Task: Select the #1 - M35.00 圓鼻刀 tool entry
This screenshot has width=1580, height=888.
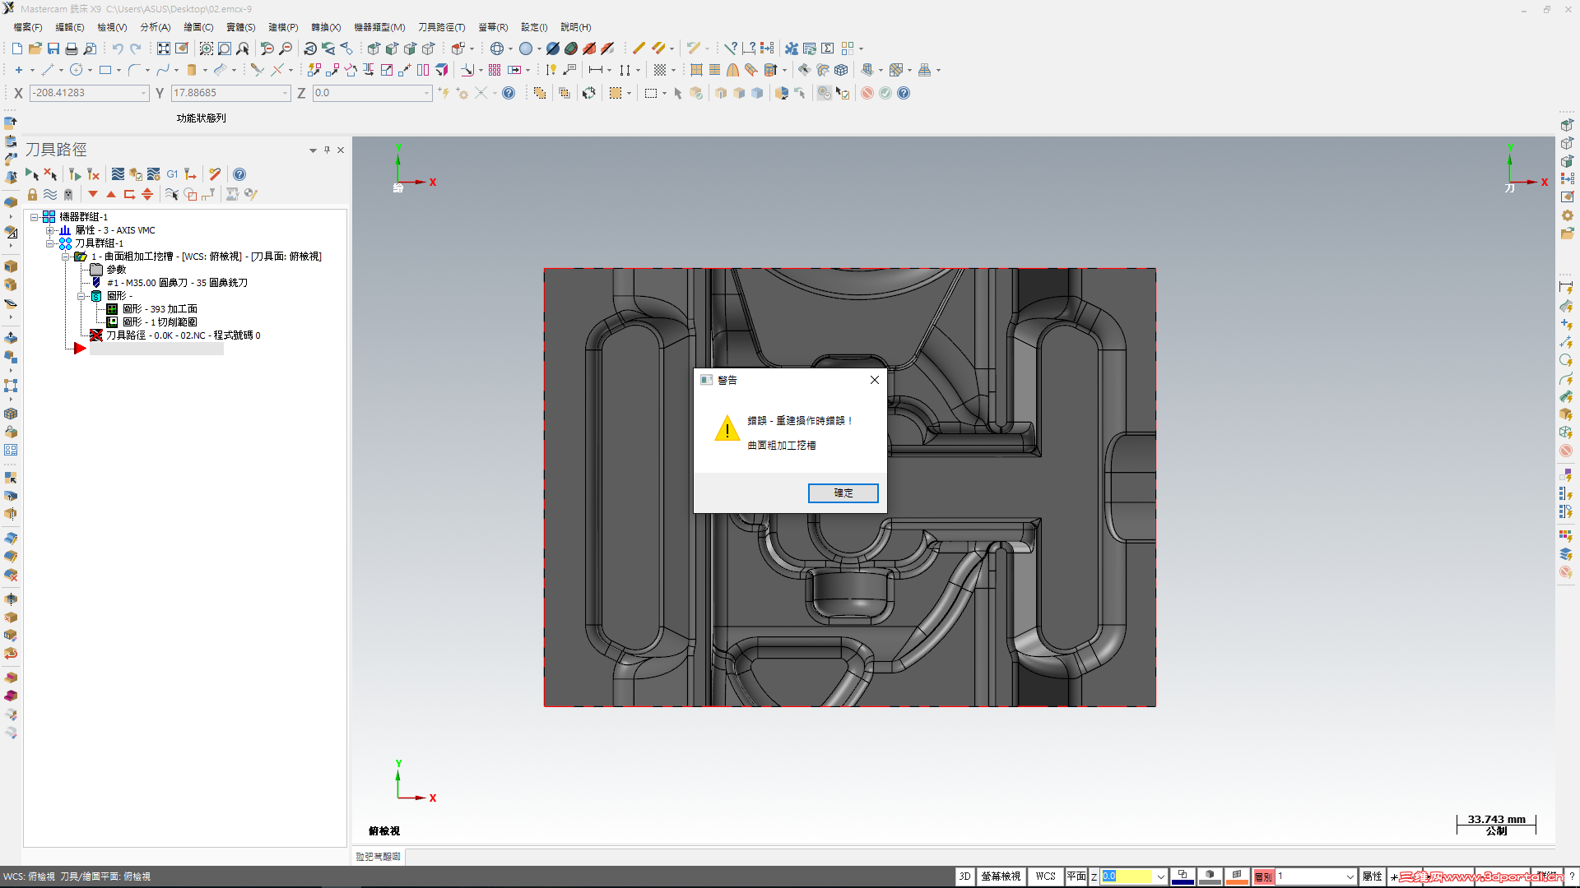Action: pyautogui.click(x=177, y=283)
